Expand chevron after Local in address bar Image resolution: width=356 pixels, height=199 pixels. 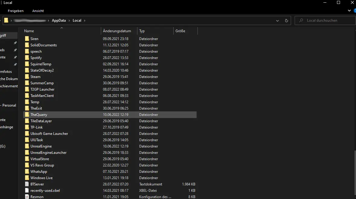tap(85, 20)
